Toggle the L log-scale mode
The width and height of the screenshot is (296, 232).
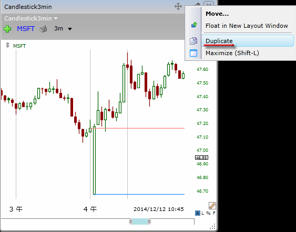click(x=202, y=213)
